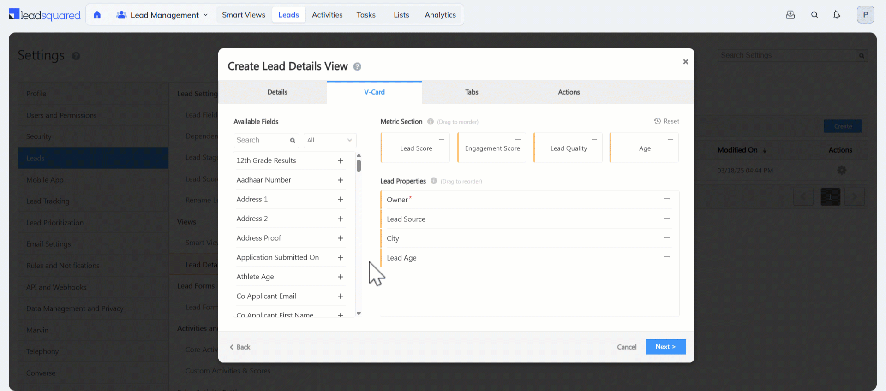Image resolution: width=886 pixels, height=391 pixels.
Task: Click the fields list scroll-down arrow
Action: click(359, 314)
